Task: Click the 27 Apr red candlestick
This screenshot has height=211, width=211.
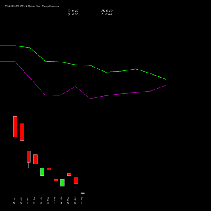Action: 15,127
